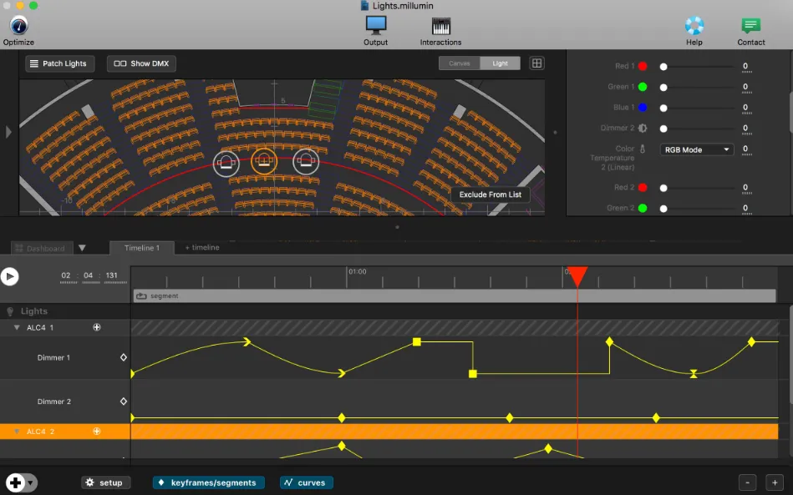The height and width of the screenshot is (495, 793).
Task: Open the Help lifebuoy icon
Action: click(694, 25)
